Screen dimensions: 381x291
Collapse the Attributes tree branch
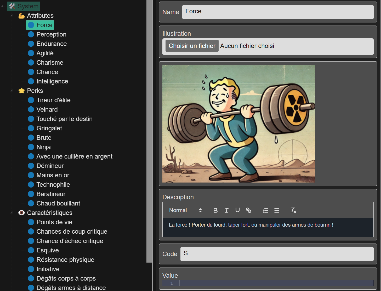pos(11,15)
